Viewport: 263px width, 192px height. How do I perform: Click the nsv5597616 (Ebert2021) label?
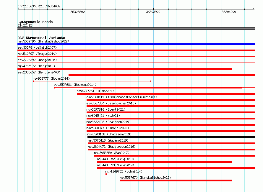[106, 109]
